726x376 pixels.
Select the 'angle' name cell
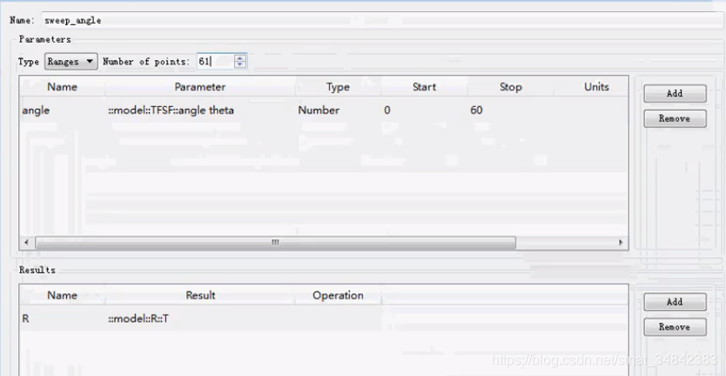(62, 111)
